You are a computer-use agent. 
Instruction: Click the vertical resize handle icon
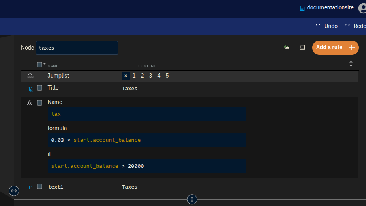(192, 199)
